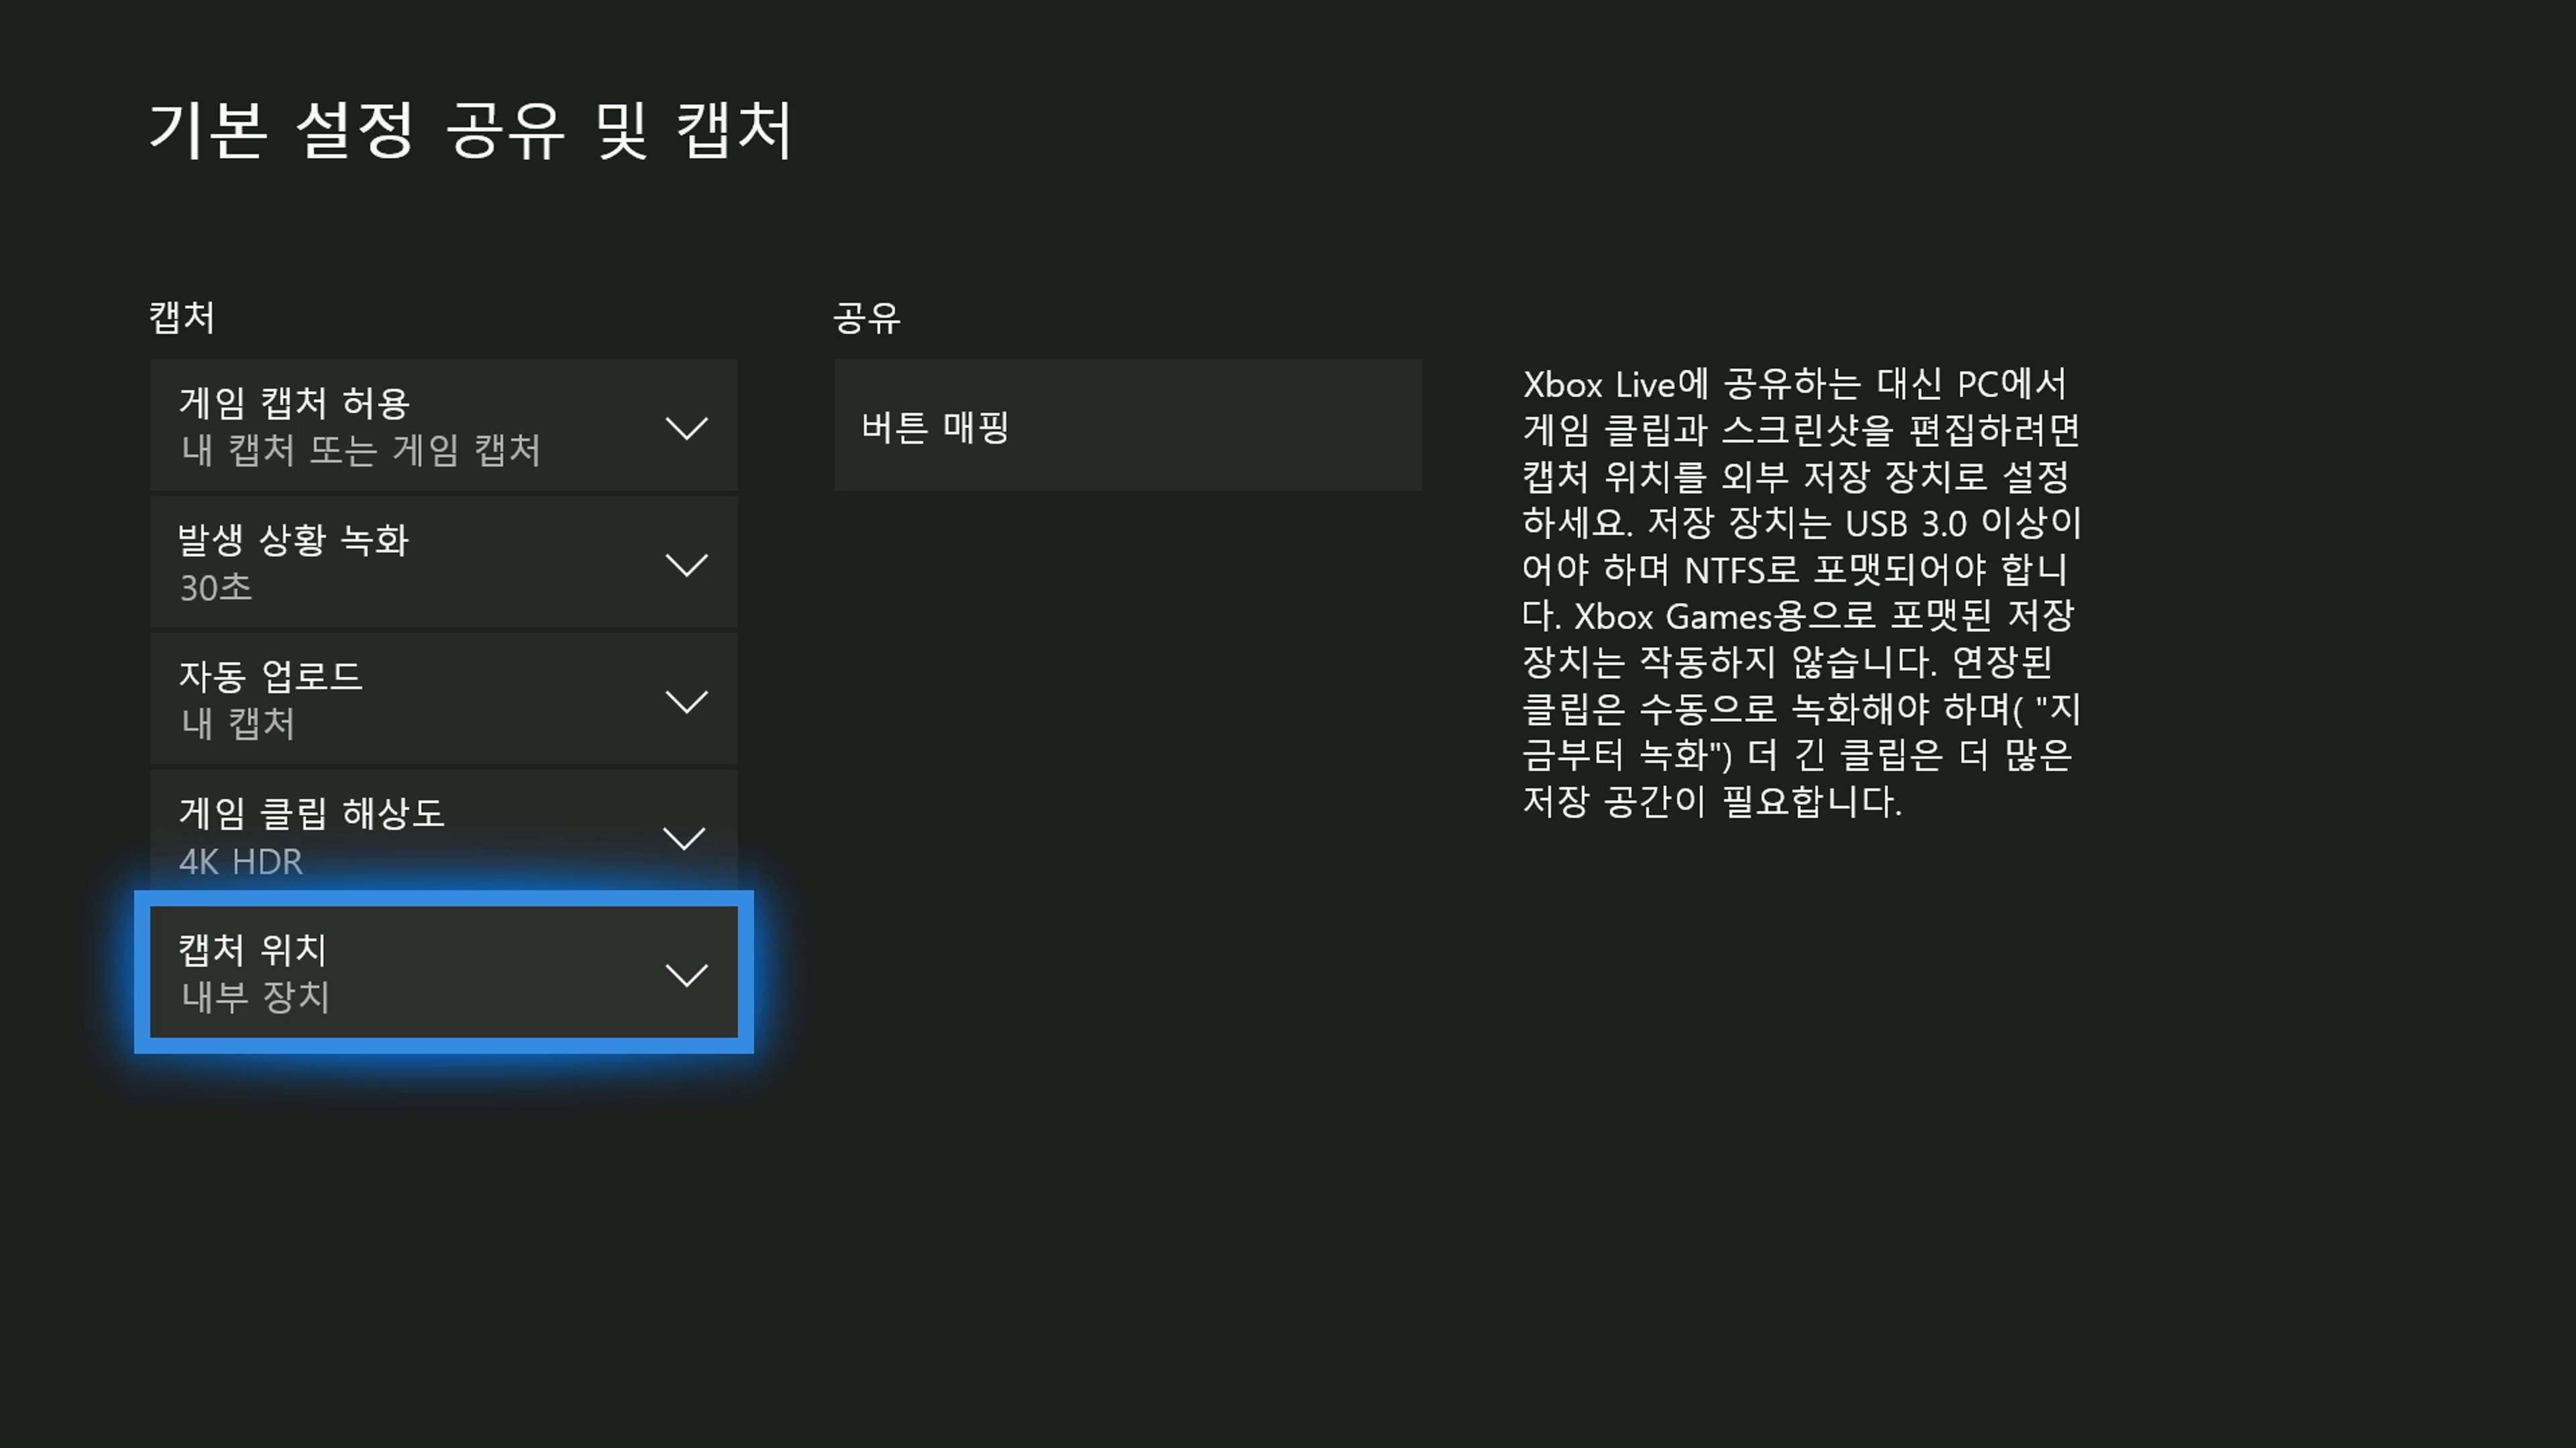
Task: Click the chevron arrow beside 자동 업로드
Action: tap(686, 701)
